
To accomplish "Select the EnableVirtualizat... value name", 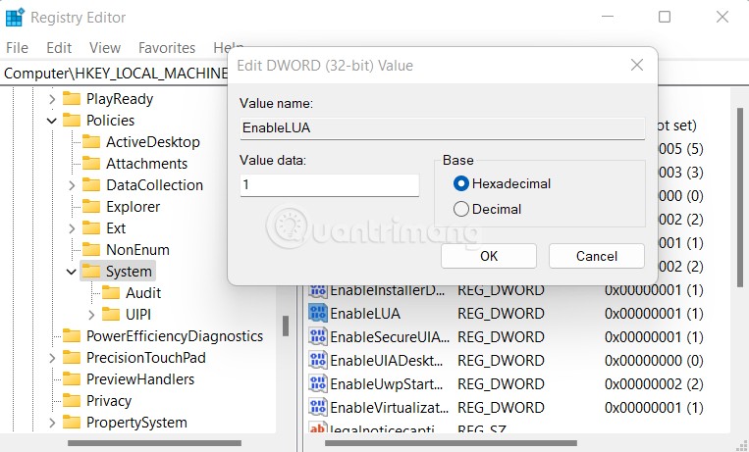I will (390, 408).
